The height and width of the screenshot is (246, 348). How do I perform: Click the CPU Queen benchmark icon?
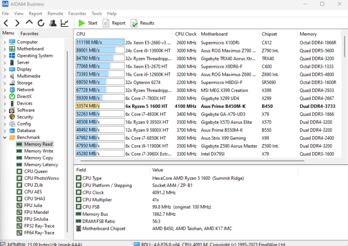click(20, 171)
